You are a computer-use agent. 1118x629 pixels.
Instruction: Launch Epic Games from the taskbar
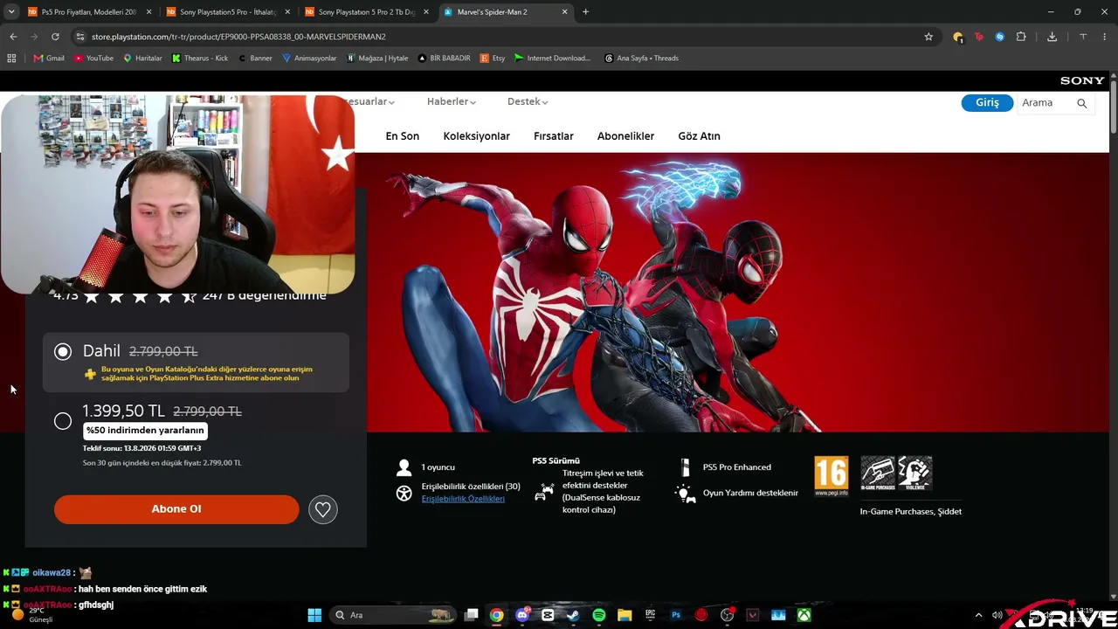coord(650,615)
